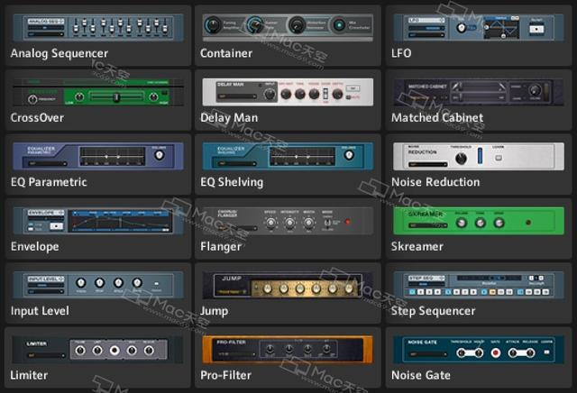577x393 pixels.
Task: Open the Noise Gate component
Action: 479,358
